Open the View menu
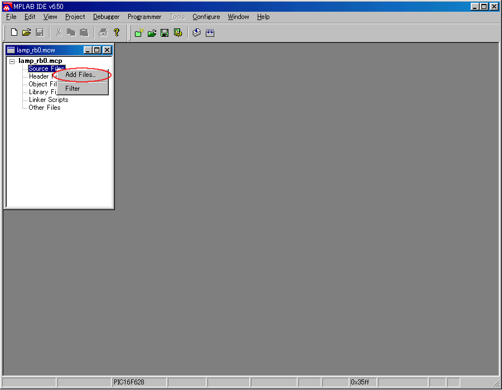 click(50, 17)
